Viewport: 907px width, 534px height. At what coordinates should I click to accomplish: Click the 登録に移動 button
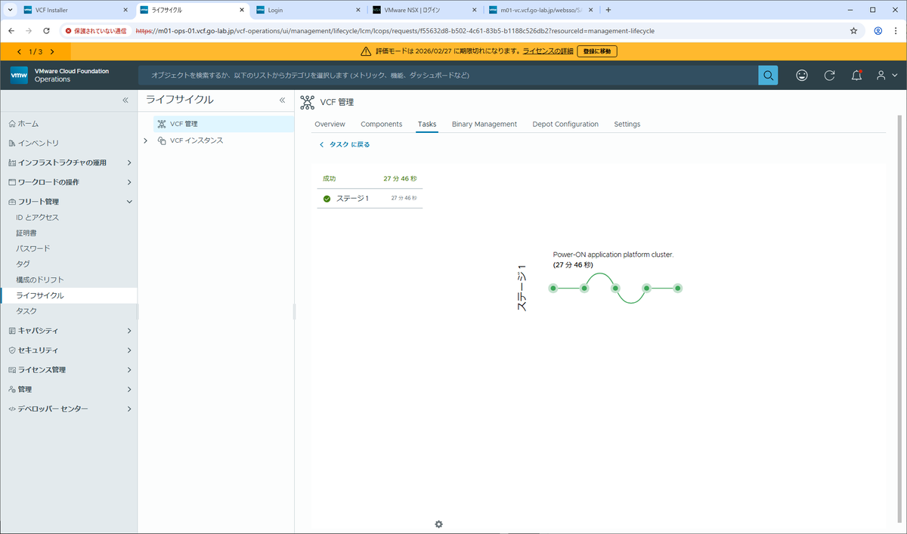coord(598,51)
